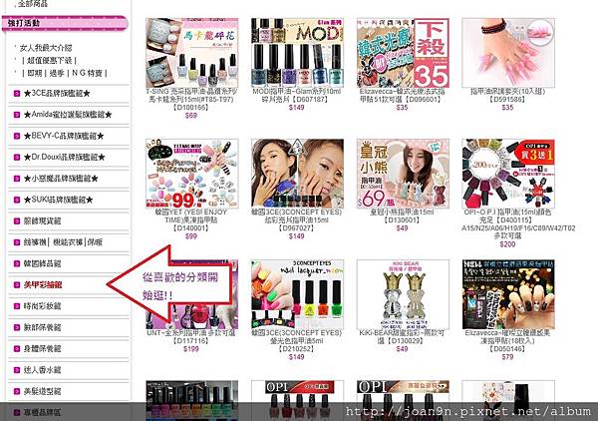The width and height of the screenshot is (598, 421).
Task: Click the arrow icon beside ★3CE品牌旗艦館★
Action: (x=16, y=93)
